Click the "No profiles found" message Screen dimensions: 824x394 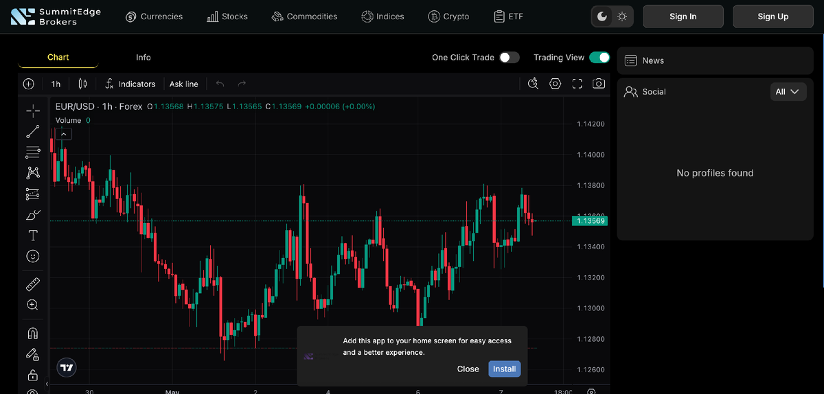pos(715,173)
